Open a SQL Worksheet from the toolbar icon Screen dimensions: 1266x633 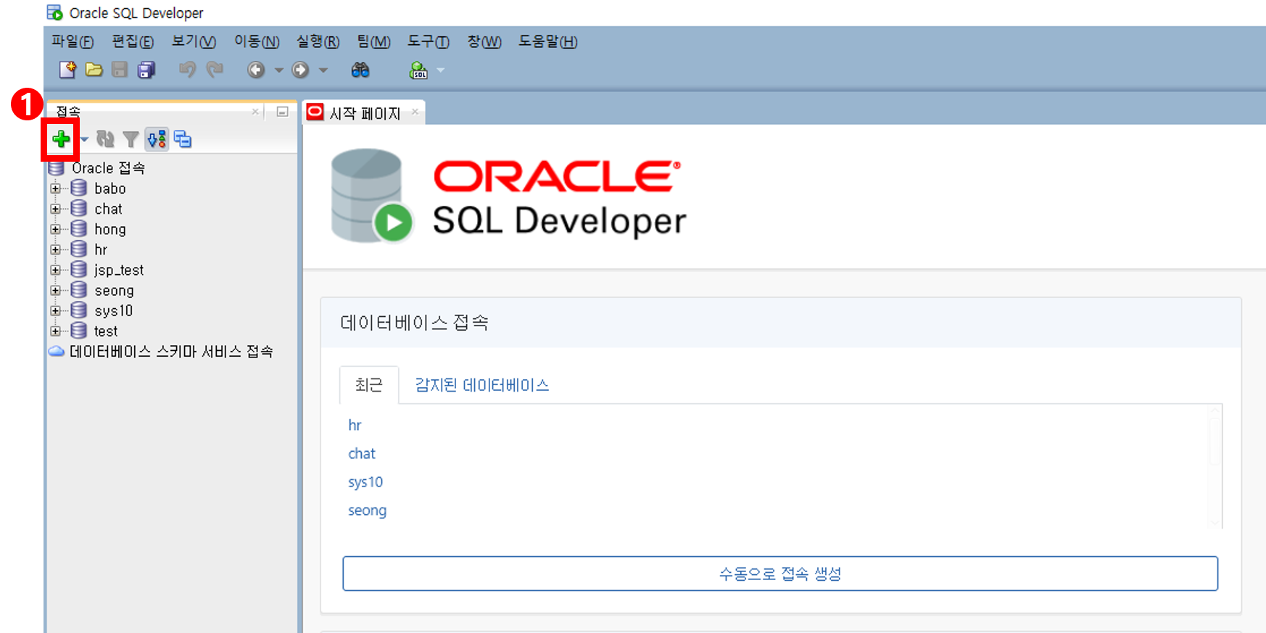pos(419,70)
